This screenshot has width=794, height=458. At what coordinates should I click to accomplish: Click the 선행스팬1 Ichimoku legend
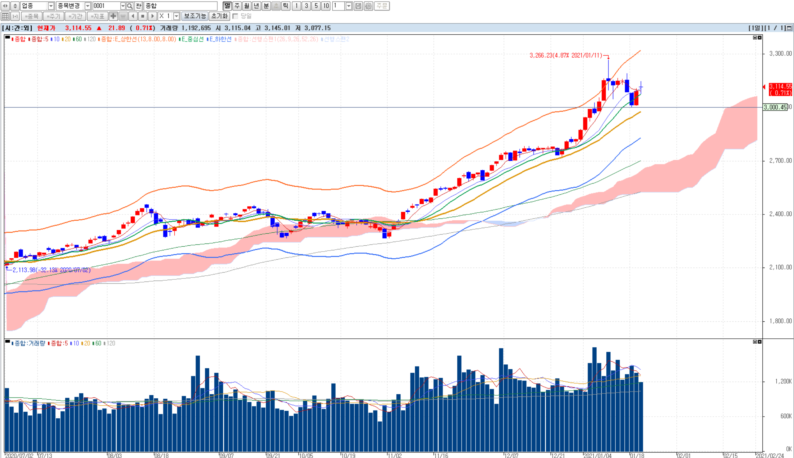tap(277, 39)
